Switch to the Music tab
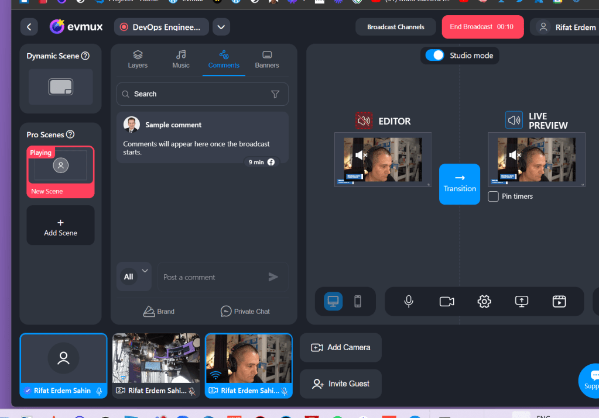Viewport: 599px width, 418px height. coord(181,60)
